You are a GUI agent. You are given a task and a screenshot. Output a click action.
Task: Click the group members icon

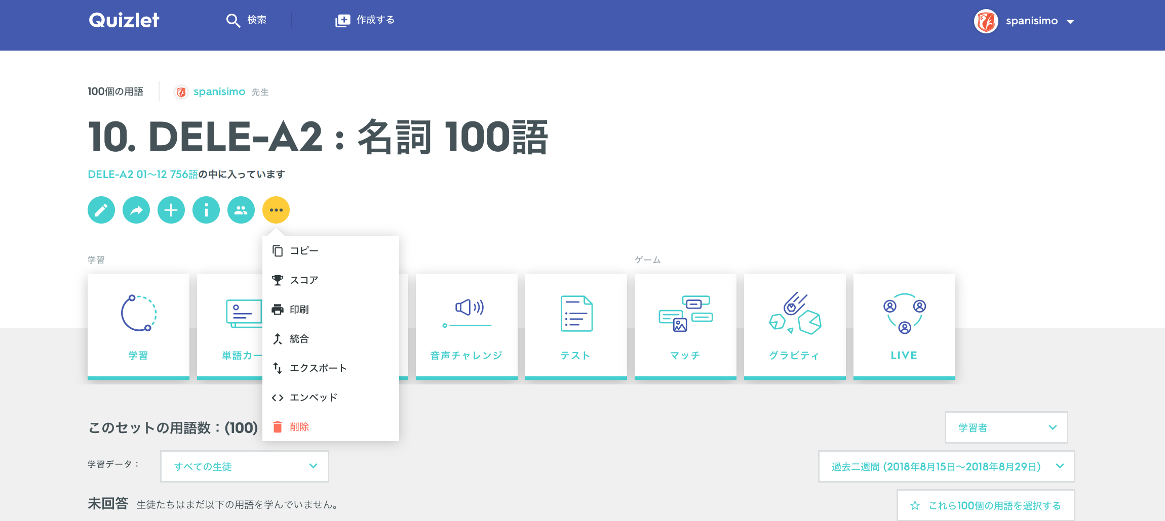(x=241, y=210)
